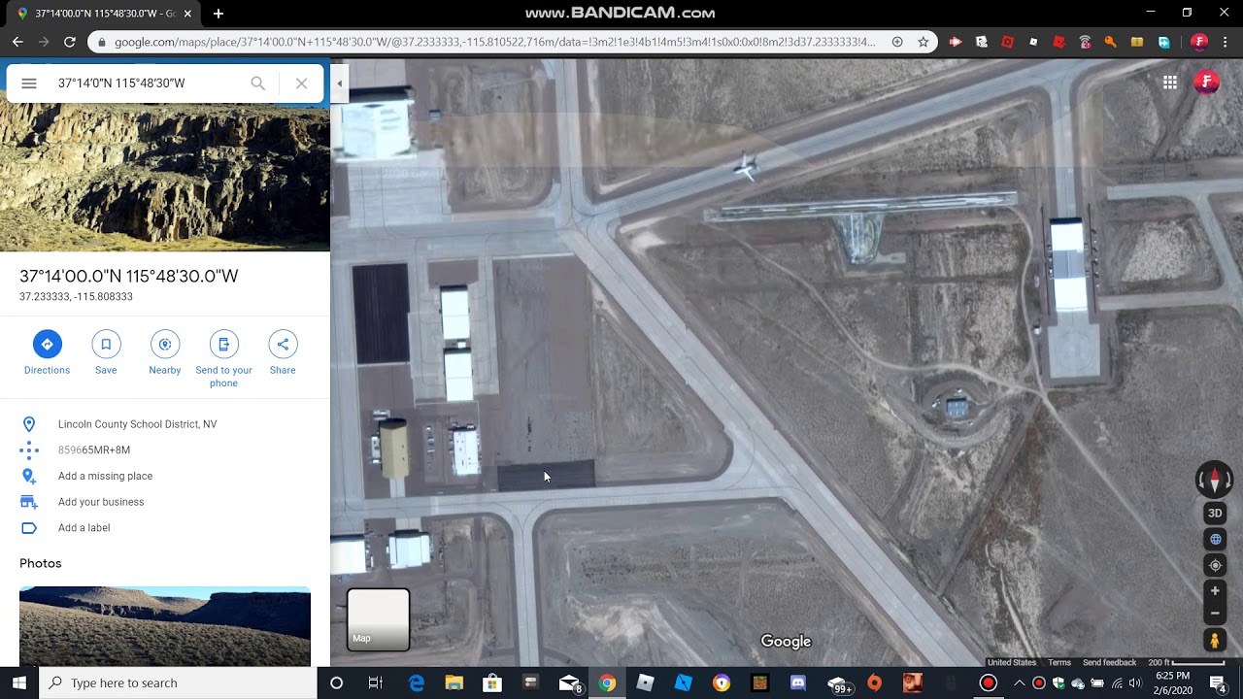
Task: Open File Explorer from taskbar
Action: click(x=454, y=683)
